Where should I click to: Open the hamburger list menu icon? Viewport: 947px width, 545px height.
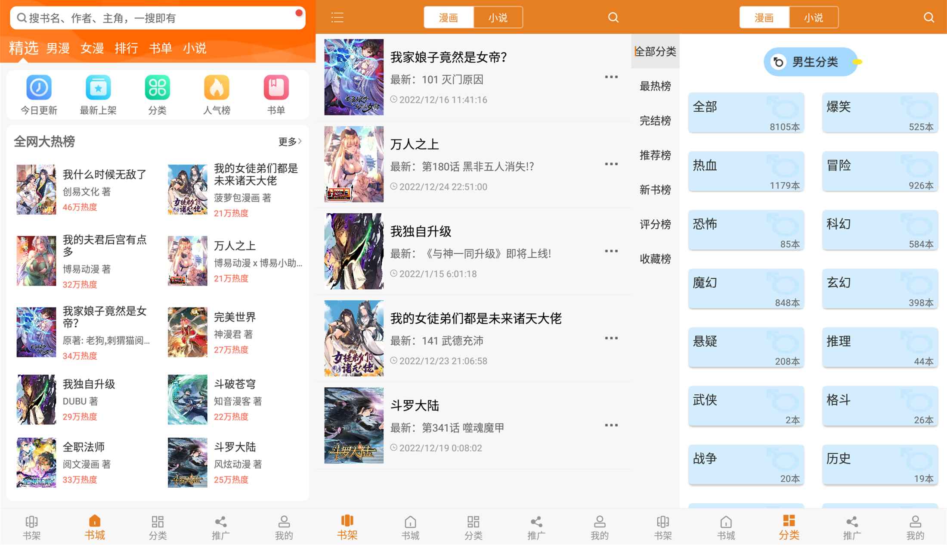pos(337,18)
